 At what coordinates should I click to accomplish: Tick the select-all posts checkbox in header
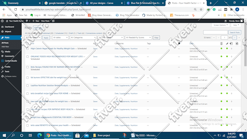(28, 43)
